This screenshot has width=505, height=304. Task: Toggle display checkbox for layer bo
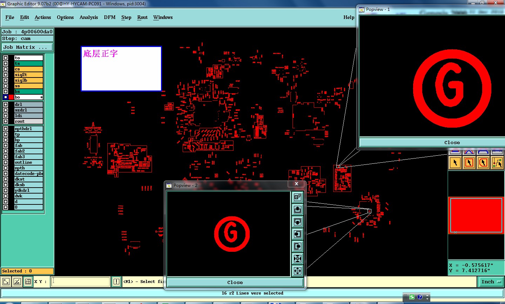point(6,97)
